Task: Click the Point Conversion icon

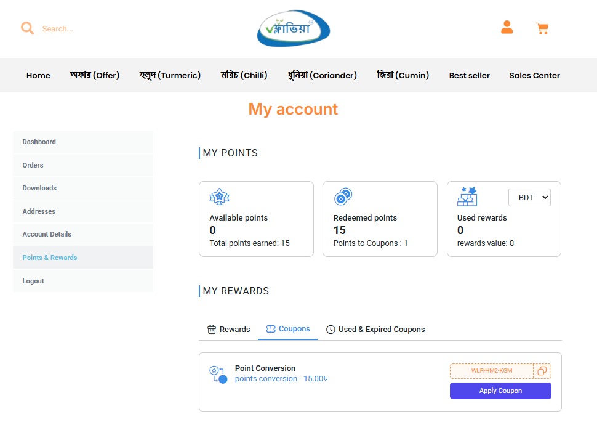Action: [x=218, y=374]
